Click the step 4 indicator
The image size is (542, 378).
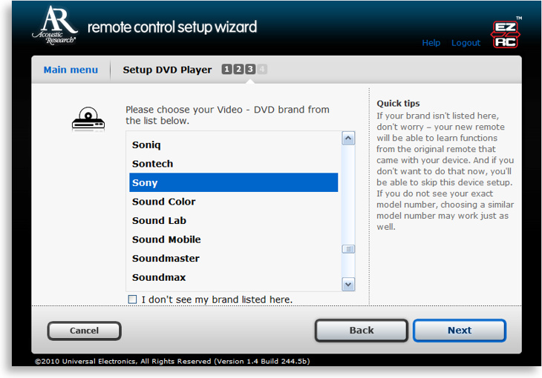point(262,70)
